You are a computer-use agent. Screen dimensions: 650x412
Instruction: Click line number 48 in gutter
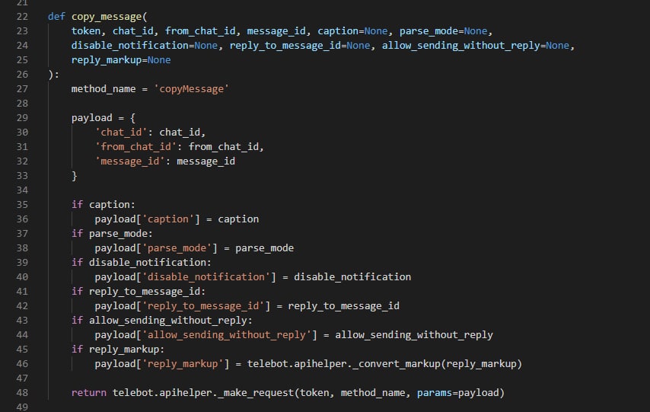(22, 393)
